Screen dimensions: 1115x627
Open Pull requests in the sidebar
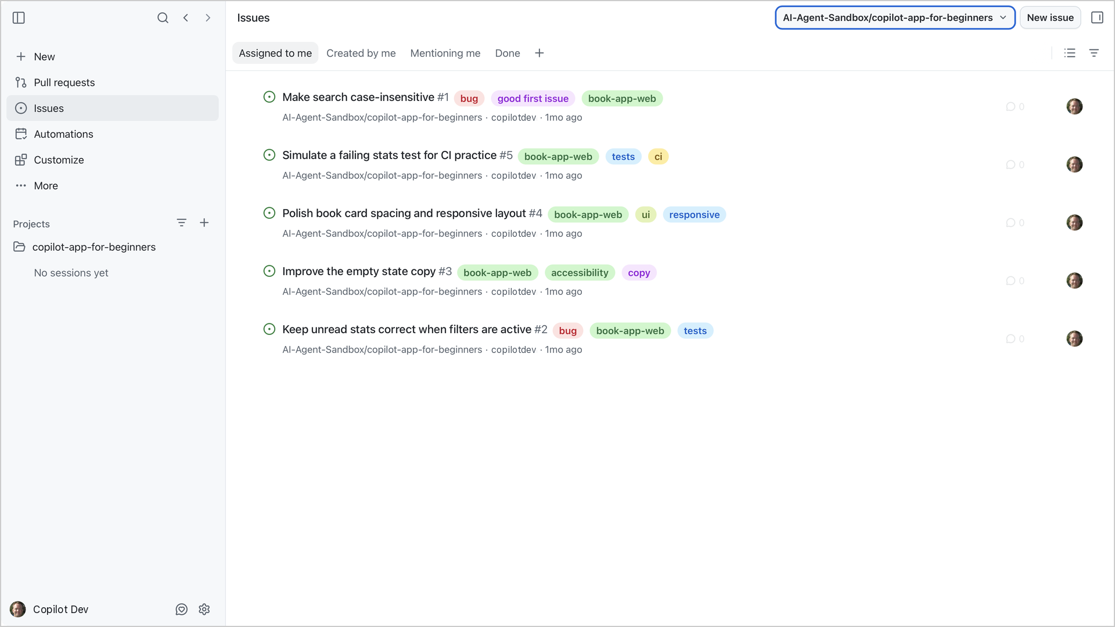(113, 82)
